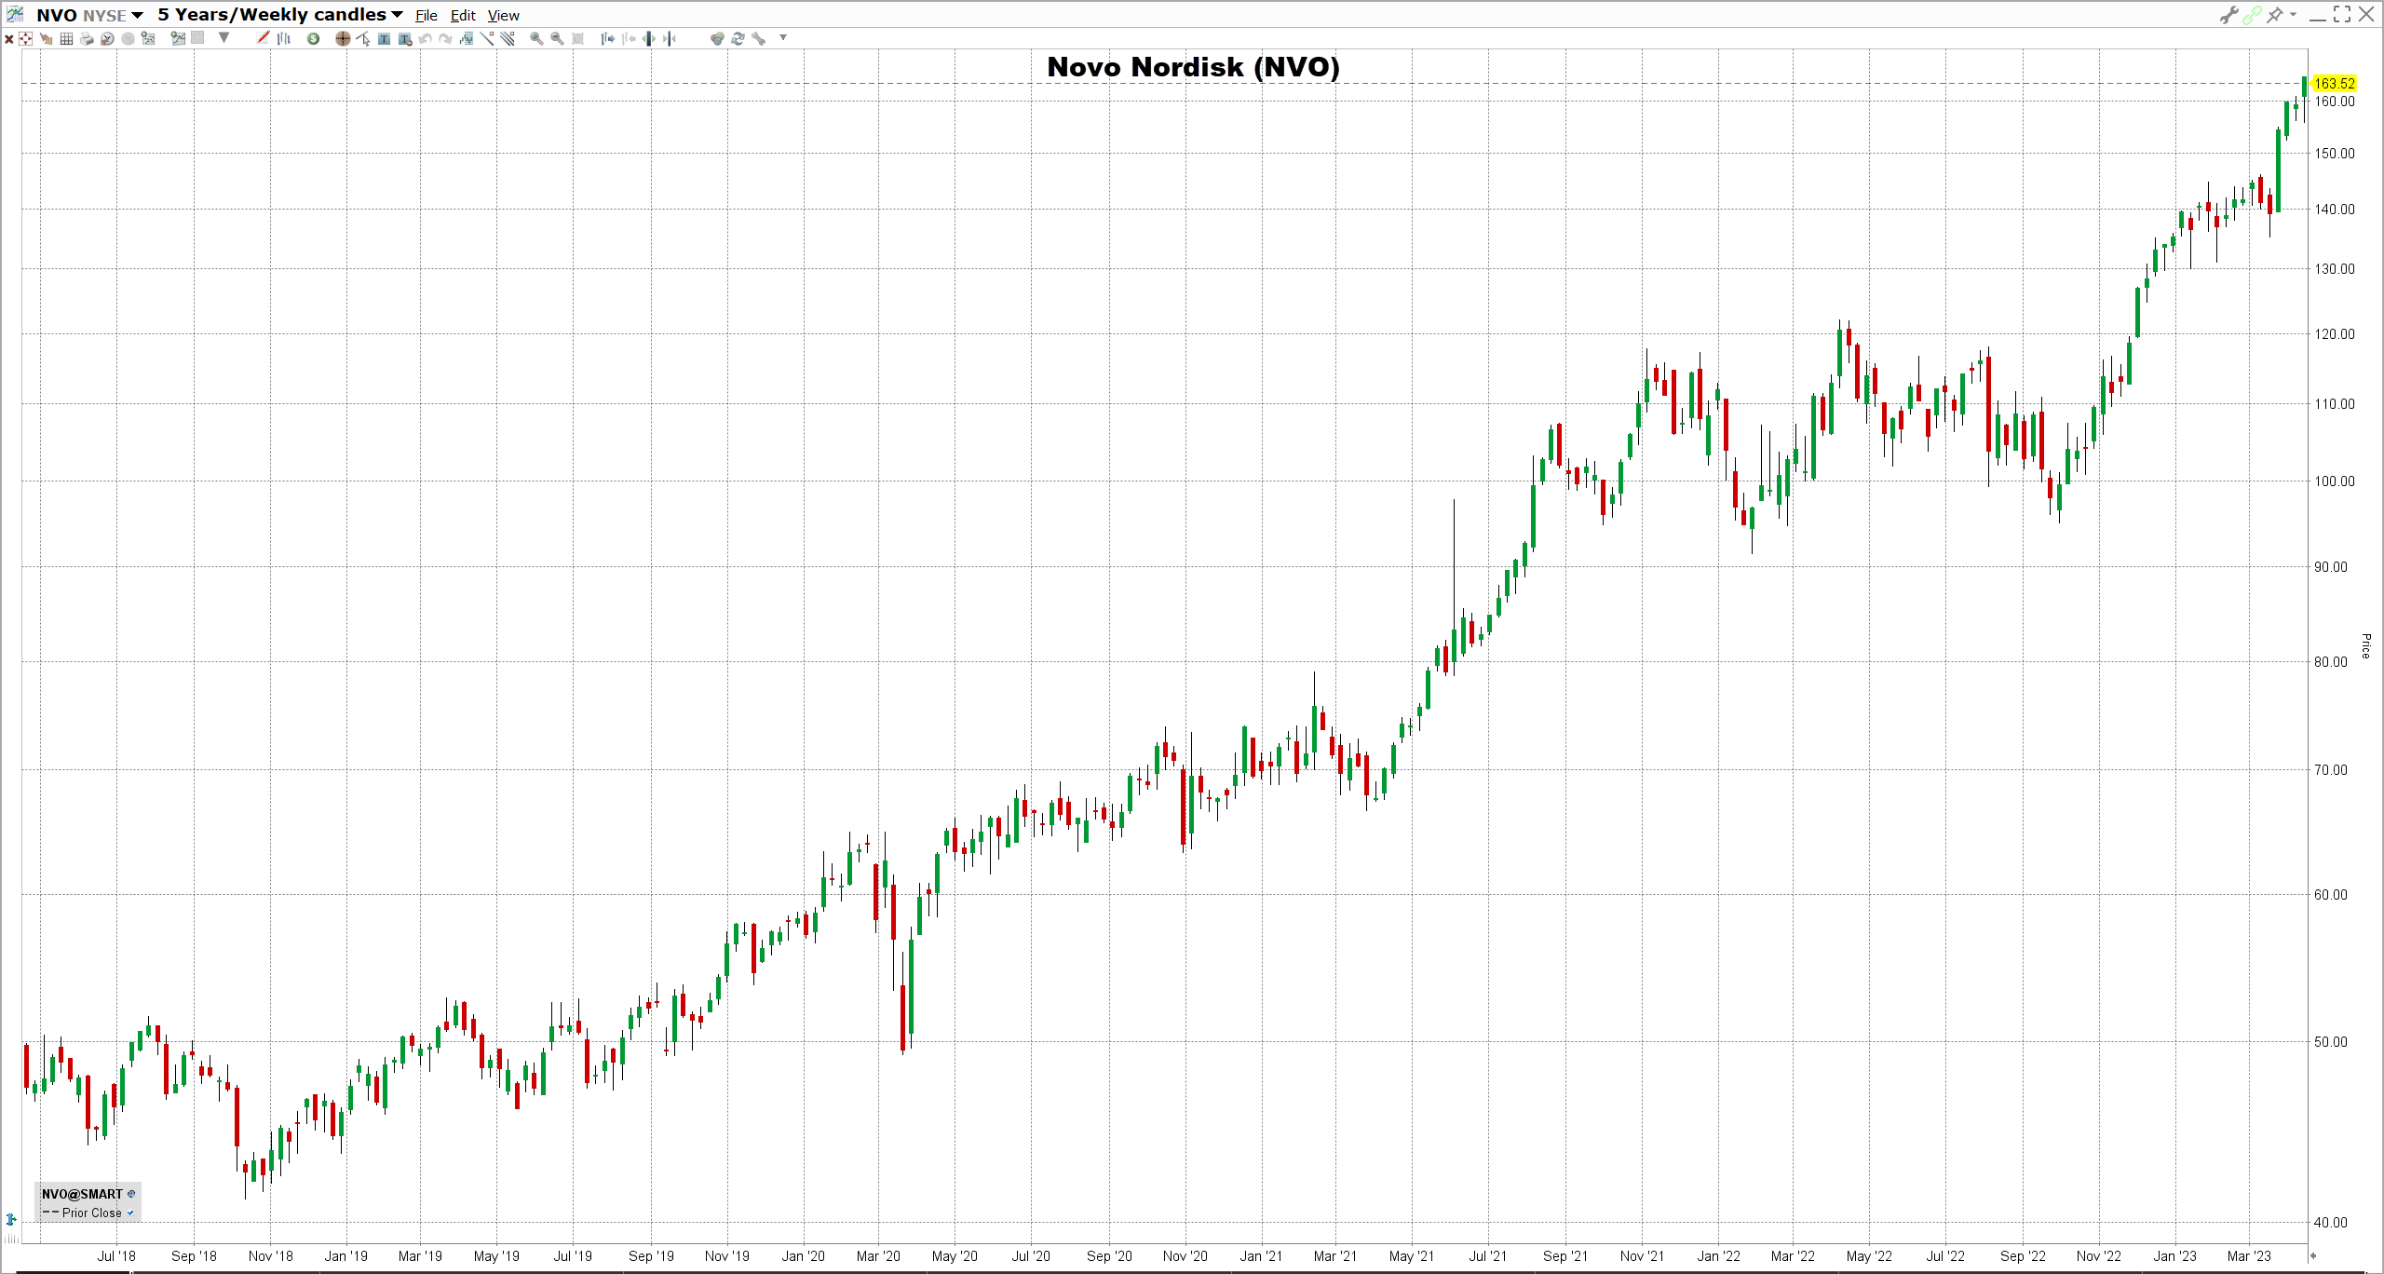Click the red X icon in toolbar

[x=8, y=38]
